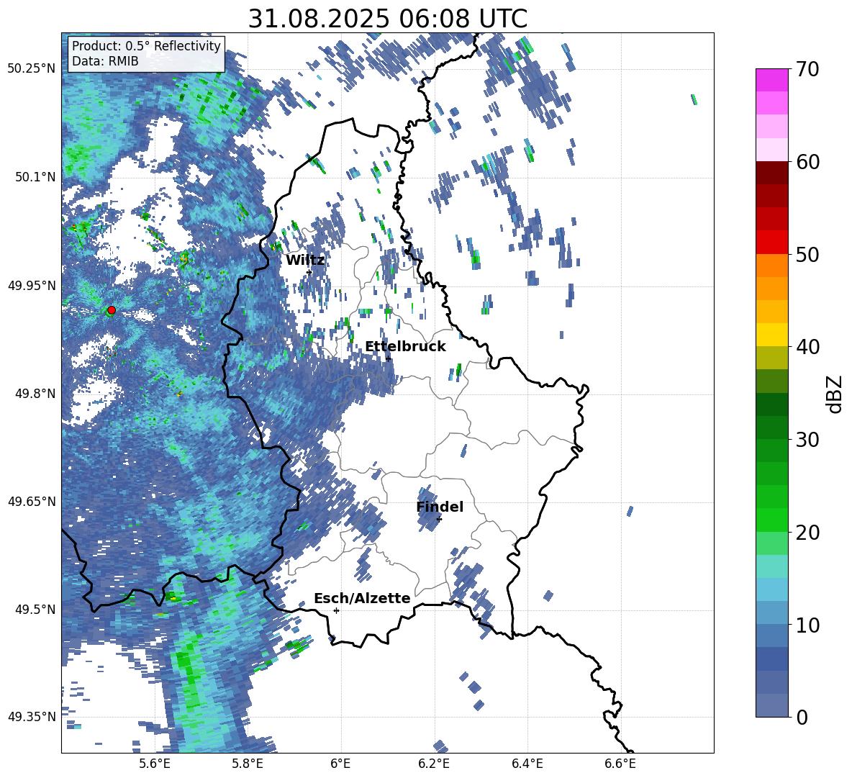Click the dark red colorbar swatch below 60

(772, 173)
